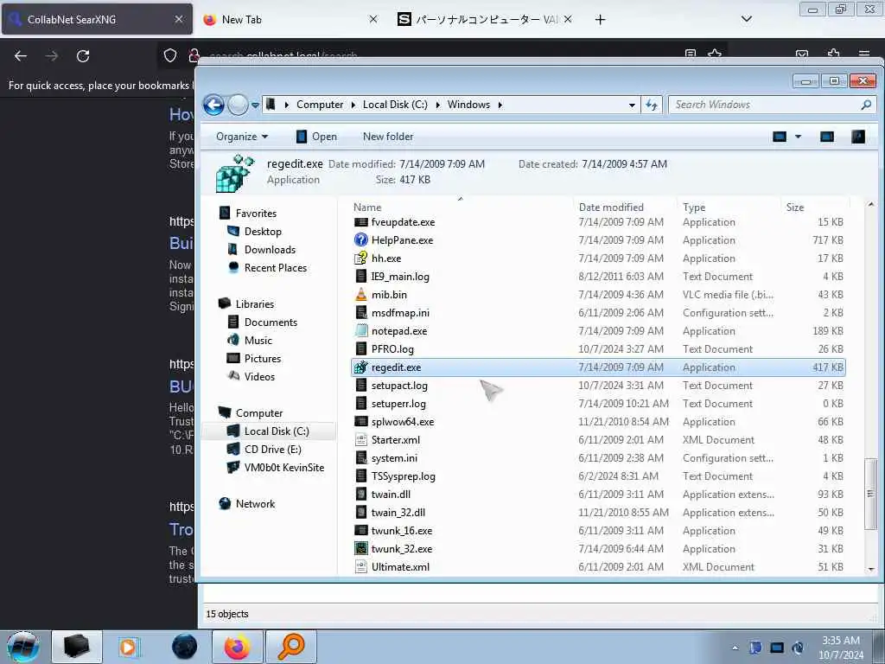Select Favorites in the navigation pane

coord(256,214)
